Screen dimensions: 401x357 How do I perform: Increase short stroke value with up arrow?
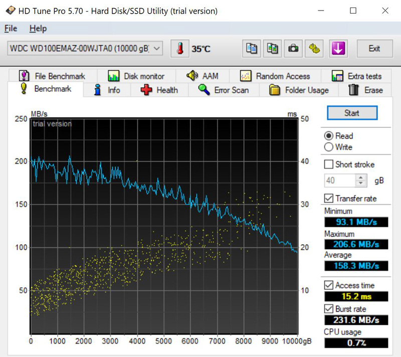pos(360,177)
